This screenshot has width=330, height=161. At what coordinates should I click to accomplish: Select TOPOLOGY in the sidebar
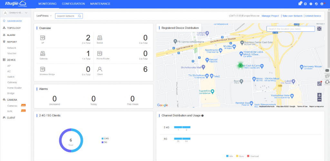click(14, 28)
